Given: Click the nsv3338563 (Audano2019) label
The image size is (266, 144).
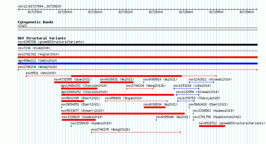Looking at the screenshot, I should tap(213, 111).
